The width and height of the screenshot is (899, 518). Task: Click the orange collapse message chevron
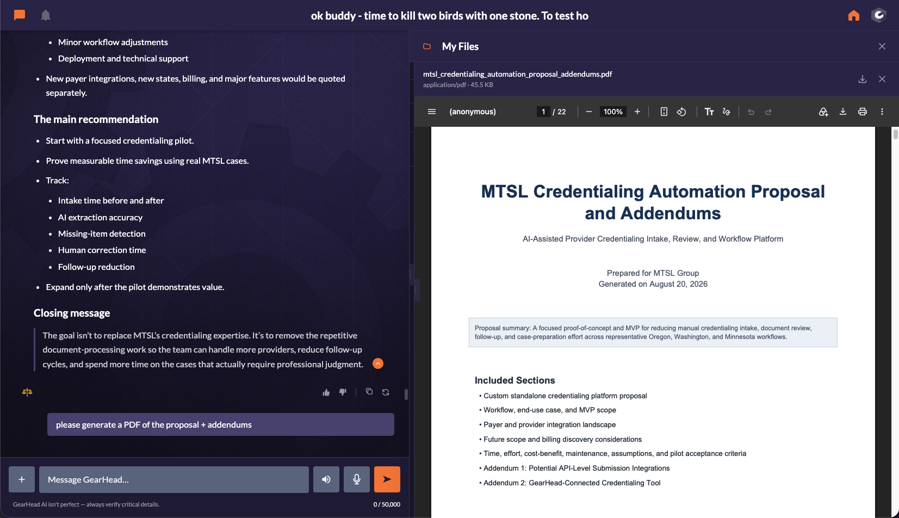[x=378, y=363]
